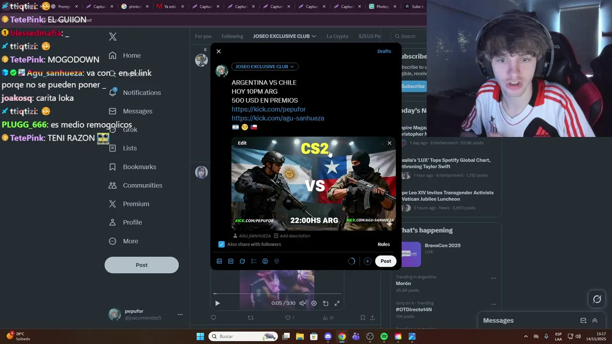Unmute the feed video
This screenshot has height=344, width=612.
tap(303, 303)
